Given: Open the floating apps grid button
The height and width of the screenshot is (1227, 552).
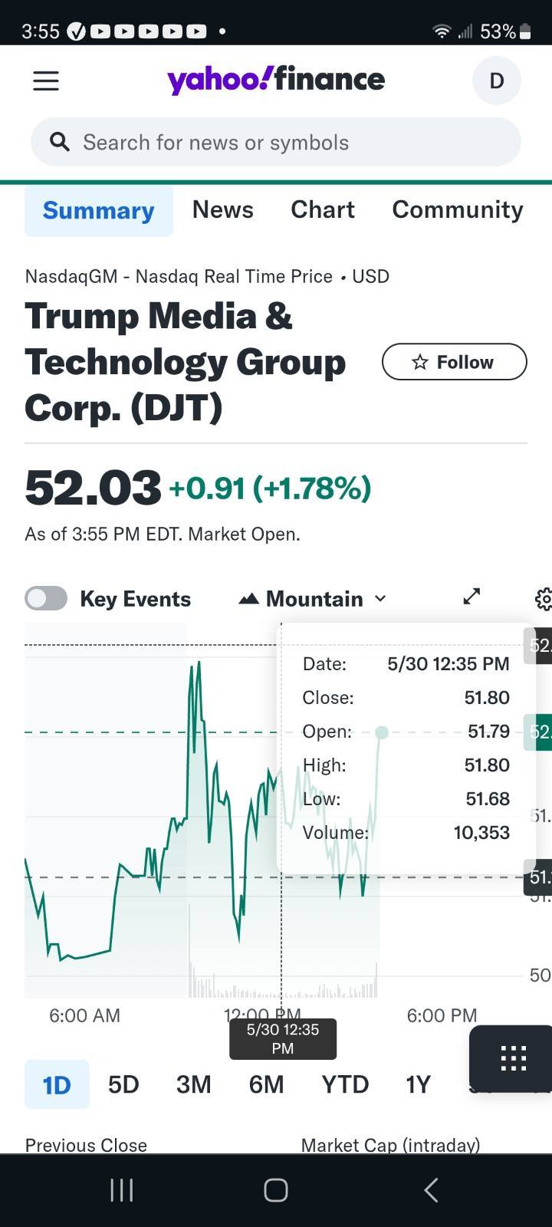Looking at the screenshot, I should [x=512, y=1058].
